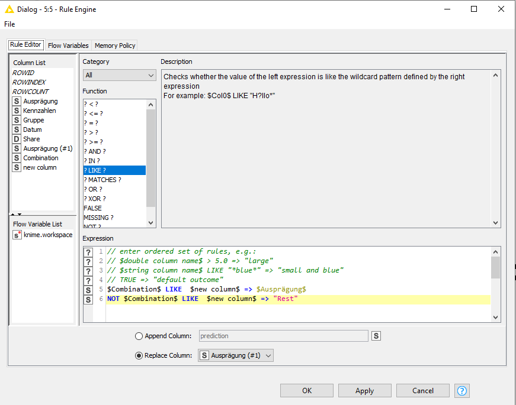Select ROWINDEX in the Column List
516x405 pixels.
[29, 82]
